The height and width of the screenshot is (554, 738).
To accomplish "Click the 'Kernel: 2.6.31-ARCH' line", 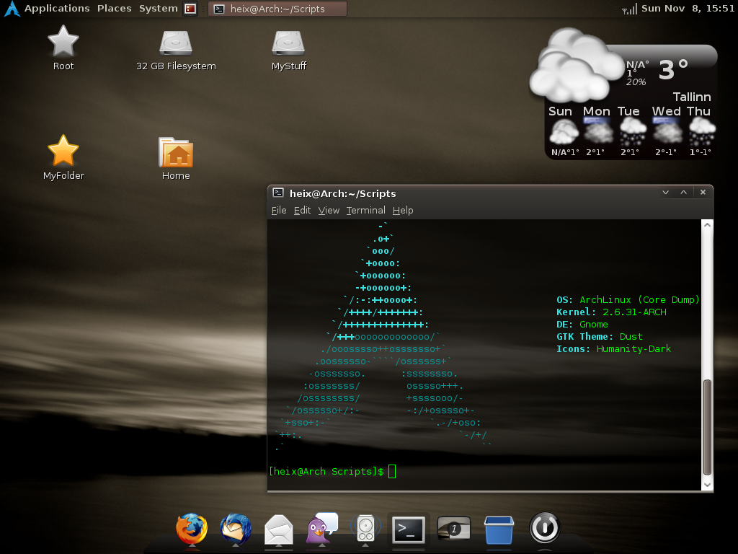I will 611,312.
